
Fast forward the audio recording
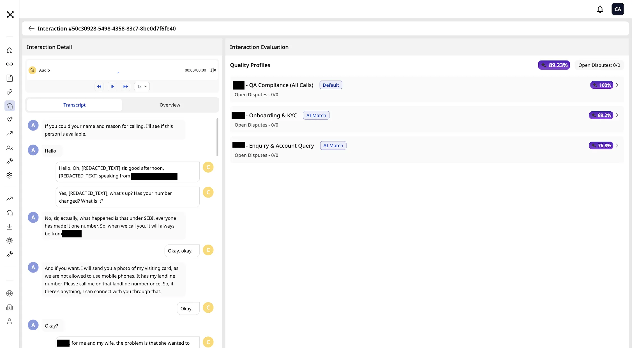126,86
